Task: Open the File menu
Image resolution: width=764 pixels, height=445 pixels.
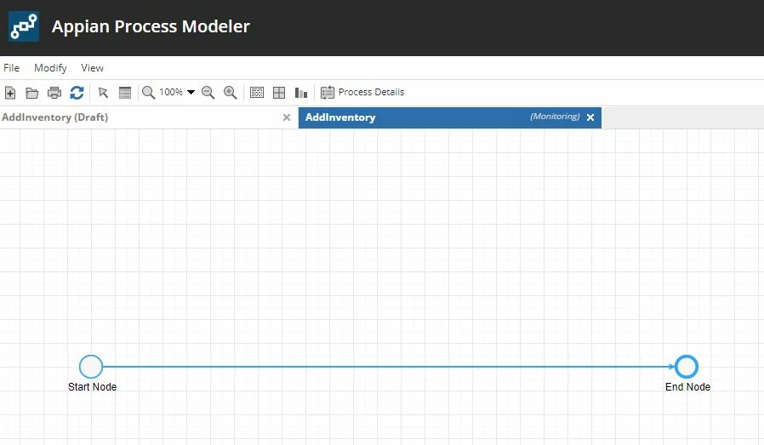Action: coord(12,68)
